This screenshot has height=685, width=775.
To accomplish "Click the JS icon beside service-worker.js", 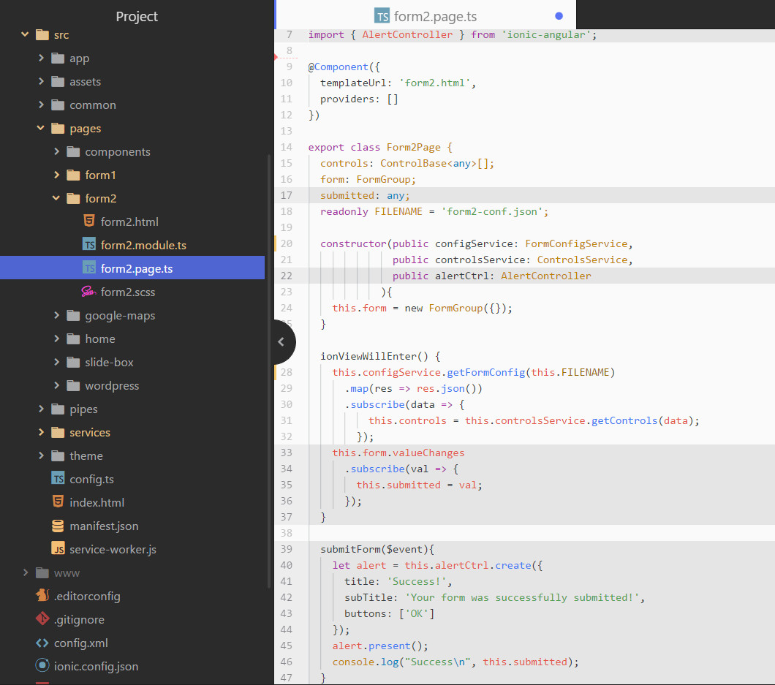I will click(58, 548).
